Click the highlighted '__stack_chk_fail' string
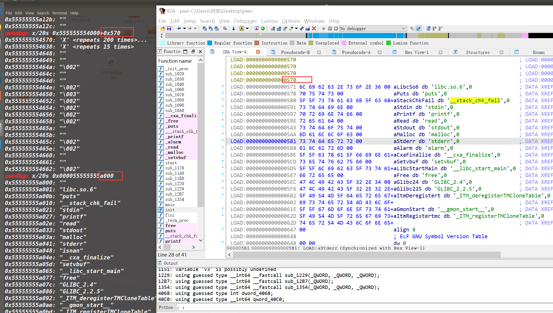The height and width of the screenshot is (313, 553). pyautogui.click(x=475, y=100)
